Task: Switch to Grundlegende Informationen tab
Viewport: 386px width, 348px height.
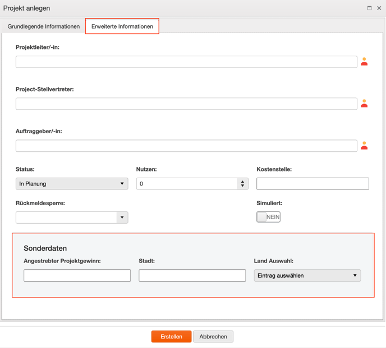Action: pyautogui.click(x=44, y=26)
